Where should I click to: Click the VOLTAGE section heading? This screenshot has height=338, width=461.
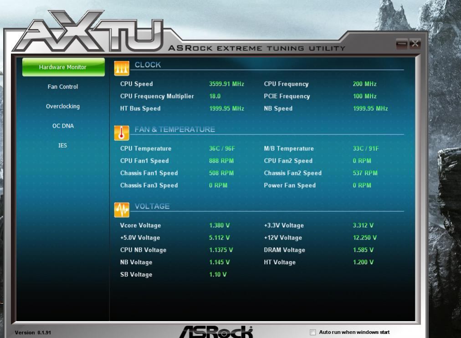[152, 206]
